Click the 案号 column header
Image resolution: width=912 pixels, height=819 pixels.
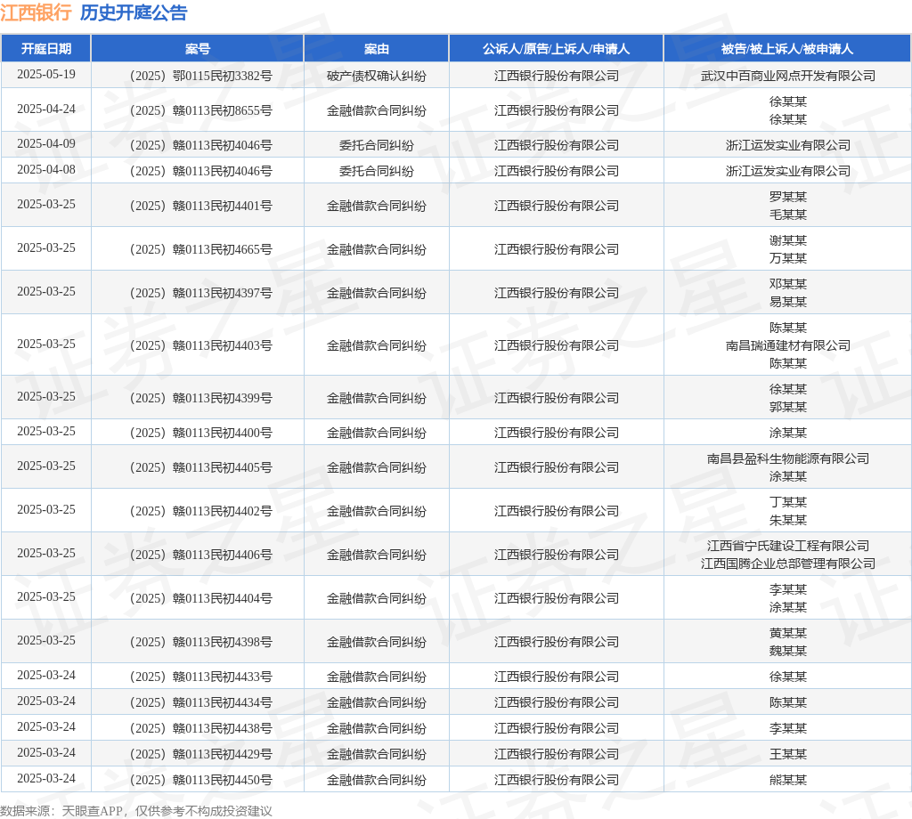[x=198, y=49]
